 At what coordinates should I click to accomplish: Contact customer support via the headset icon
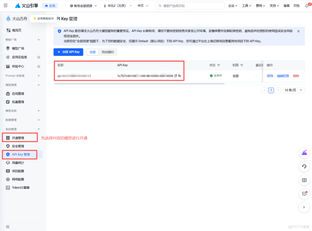point(304,166)
